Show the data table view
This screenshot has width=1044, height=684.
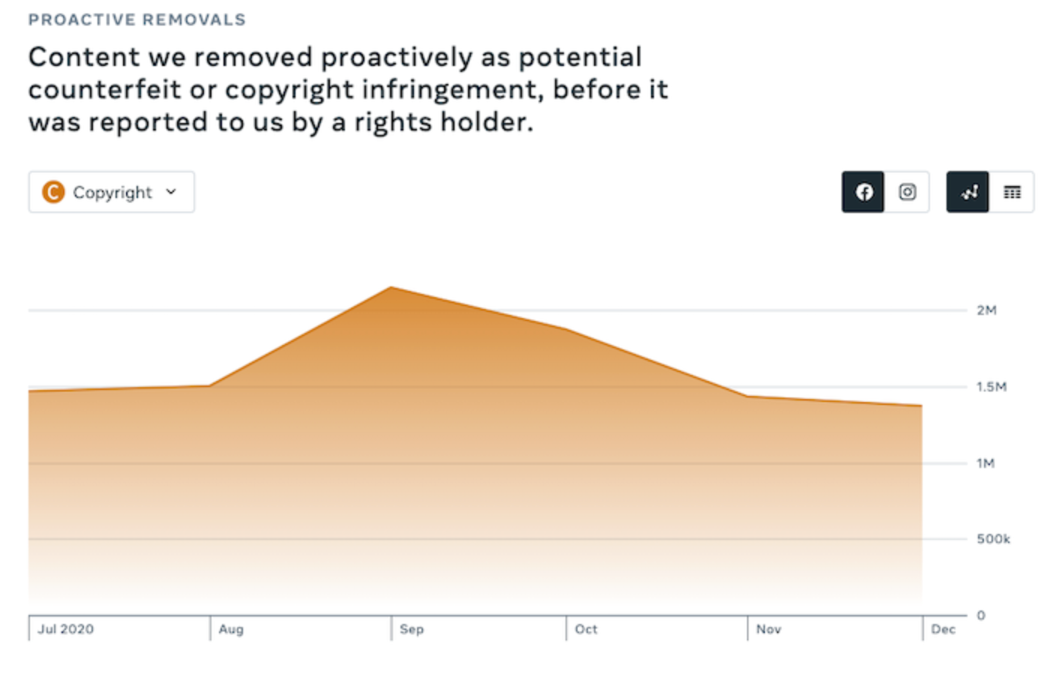click(1012, 192)
